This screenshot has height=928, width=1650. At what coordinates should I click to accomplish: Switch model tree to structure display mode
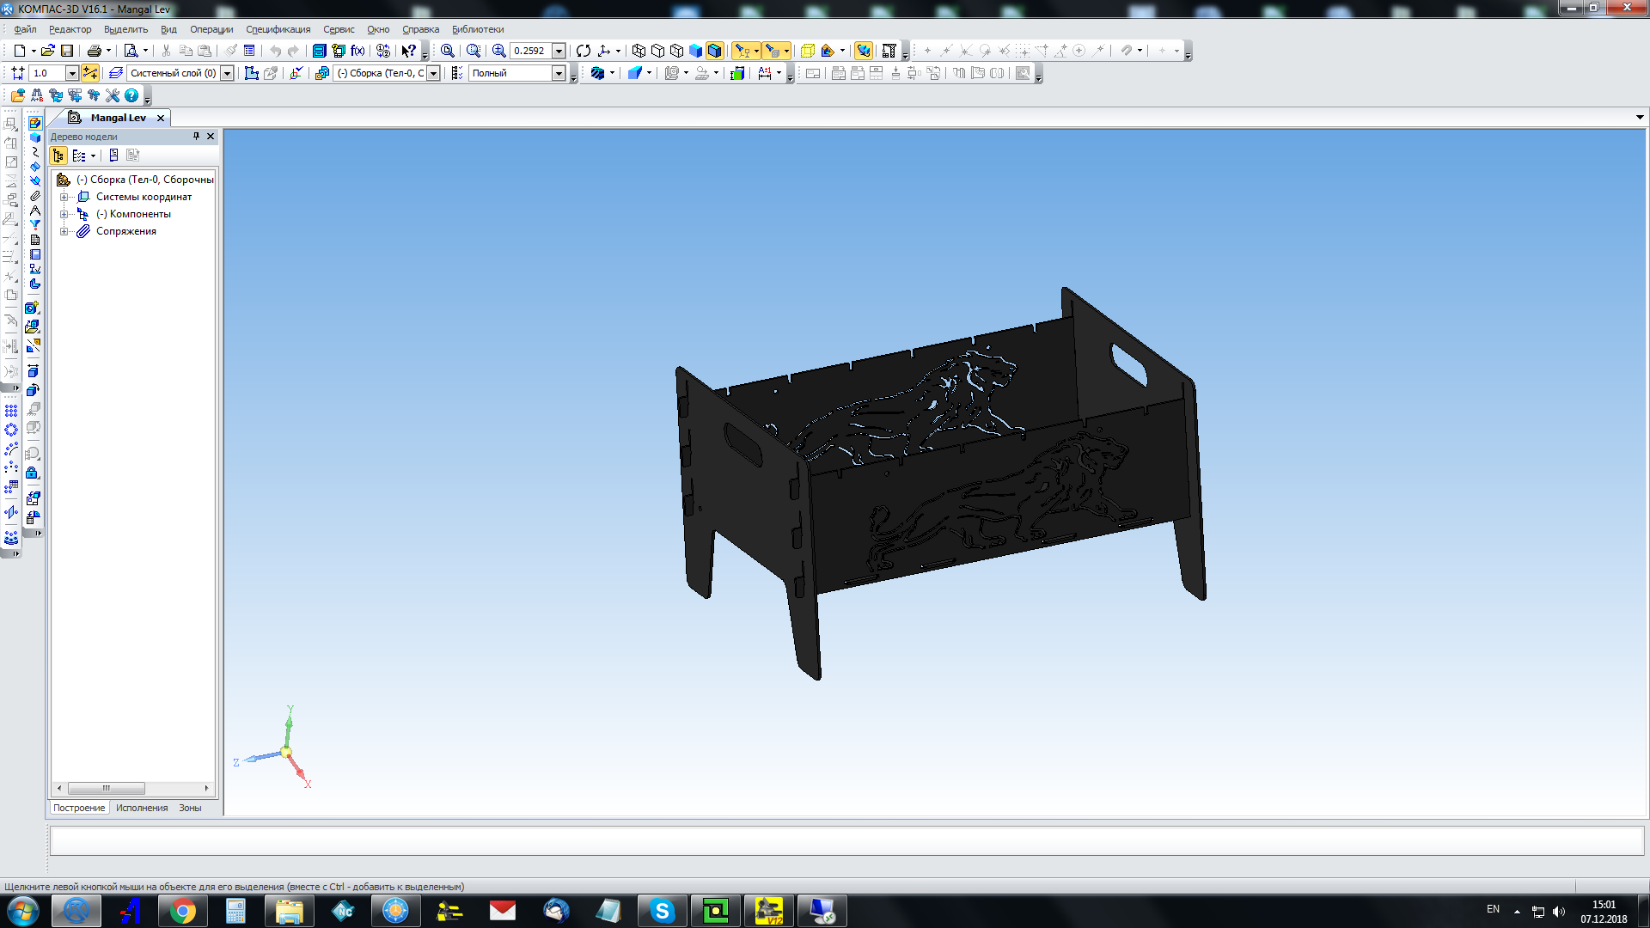tap(58, 156)
